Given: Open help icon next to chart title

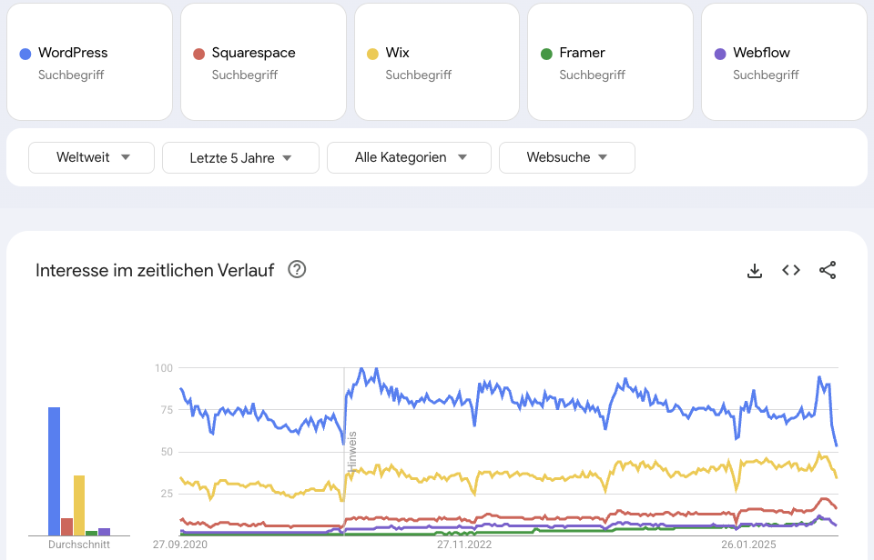Looking at the screenshot, I should click(x=297, y=270).
